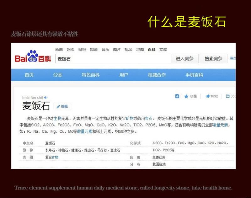Click the 岩石 link in the description

coord(149,118)
